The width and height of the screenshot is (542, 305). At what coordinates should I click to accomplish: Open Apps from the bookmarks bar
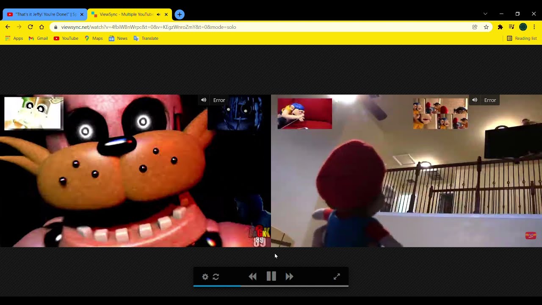tap(14, 39)
